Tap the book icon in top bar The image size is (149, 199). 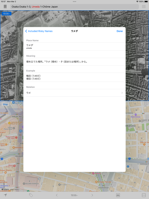pyautogui.click(x=5, y=6)
